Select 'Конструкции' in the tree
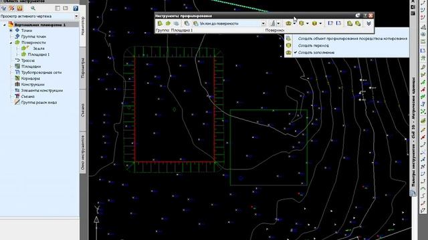This screenshot has height=240, width=428. (33, 85)
